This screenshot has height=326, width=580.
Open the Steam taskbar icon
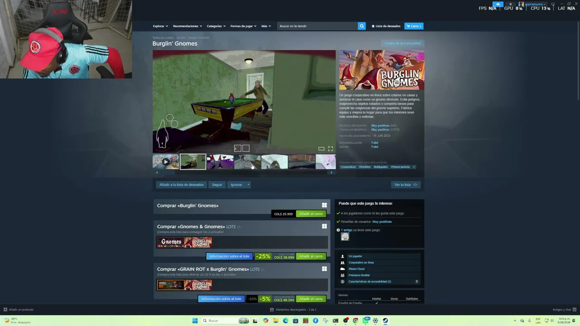pyautogui.click(x=385, y=321)
